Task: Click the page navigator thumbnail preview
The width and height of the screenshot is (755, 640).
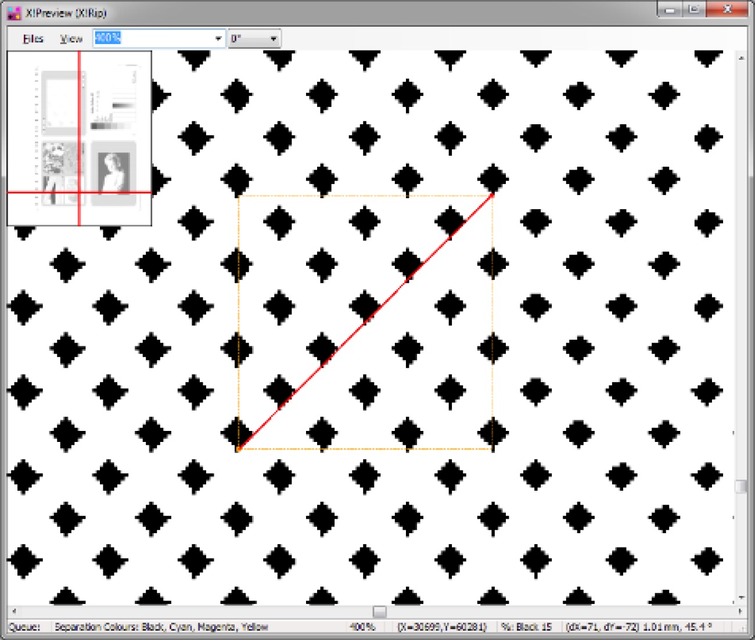Action: (80, 138)
